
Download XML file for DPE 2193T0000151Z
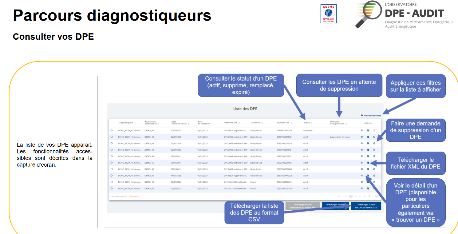point(368,150)
